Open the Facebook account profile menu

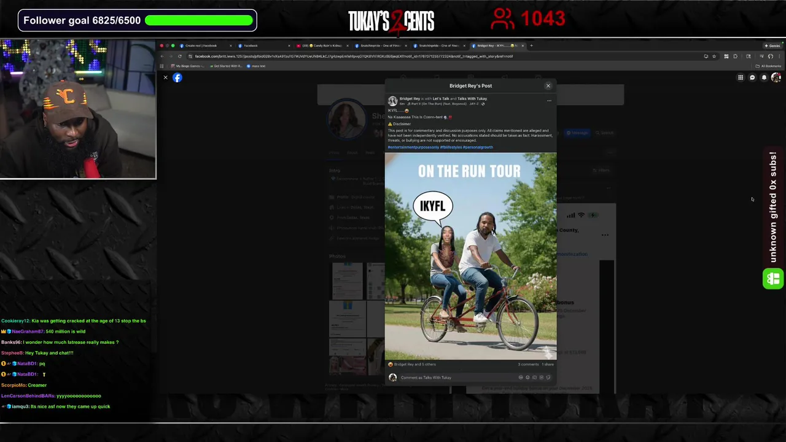click(776, 77)
